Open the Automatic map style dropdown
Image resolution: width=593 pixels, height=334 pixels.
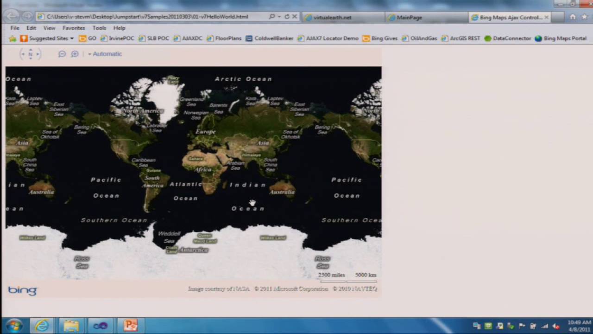point(105,54)
